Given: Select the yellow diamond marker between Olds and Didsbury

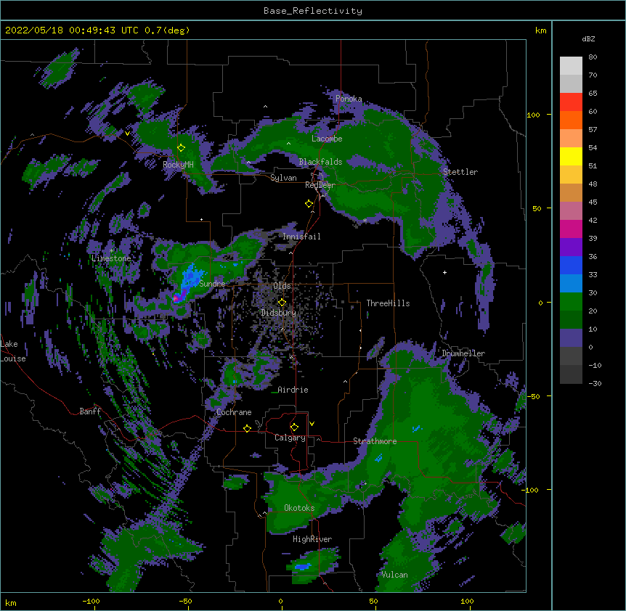Looking at the screenshot, I should click(282, 302).
